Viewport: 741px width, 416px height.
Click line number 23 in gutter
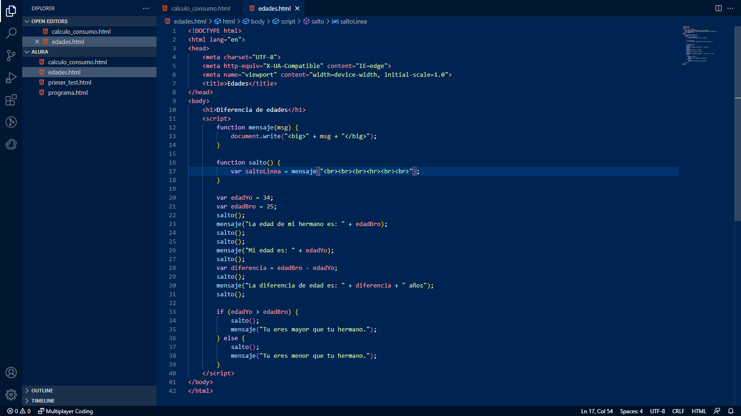172,224
